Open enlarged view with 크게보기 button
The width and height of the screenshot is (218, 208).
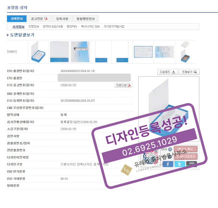pos(189,72)
